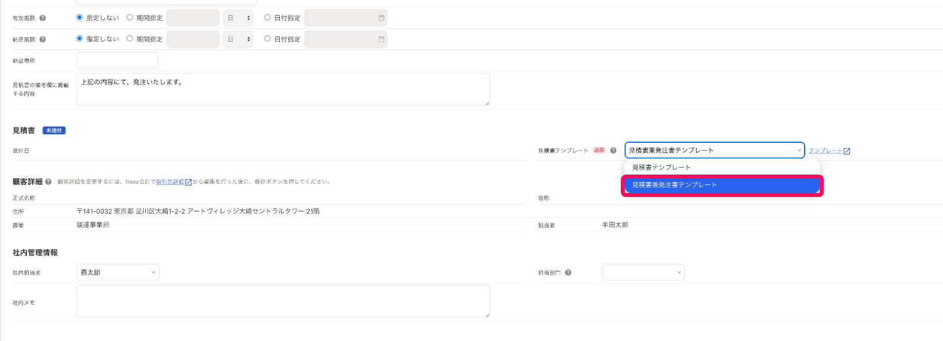Open calendar icon in 有効期限 date field
This screenshot has height=341, width=943.
(381, 18)
